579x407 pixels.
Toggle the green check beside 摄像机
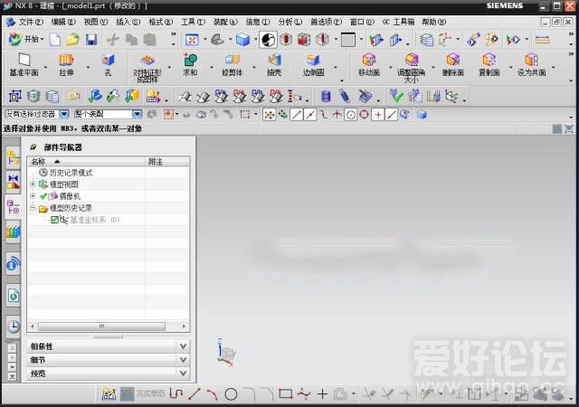43,196
